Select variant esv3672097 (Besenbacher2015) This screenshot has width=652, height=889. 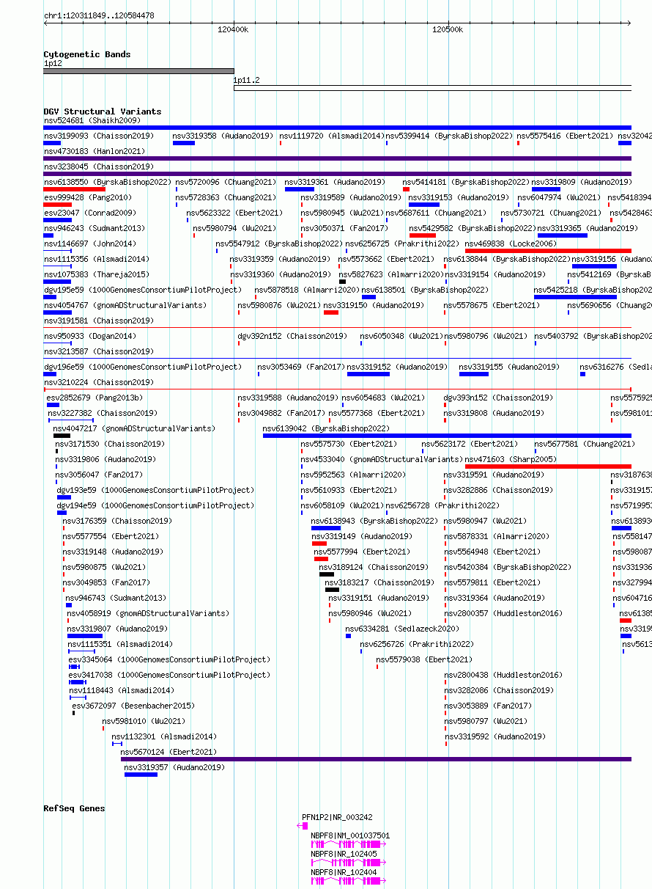tap(134, 706)
